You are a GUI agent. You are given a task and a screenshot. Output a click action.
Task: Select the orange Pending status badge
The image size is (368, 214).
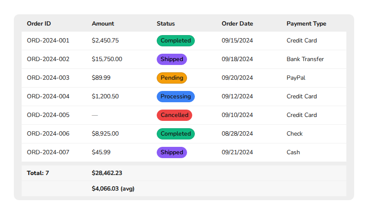point(171,78)
